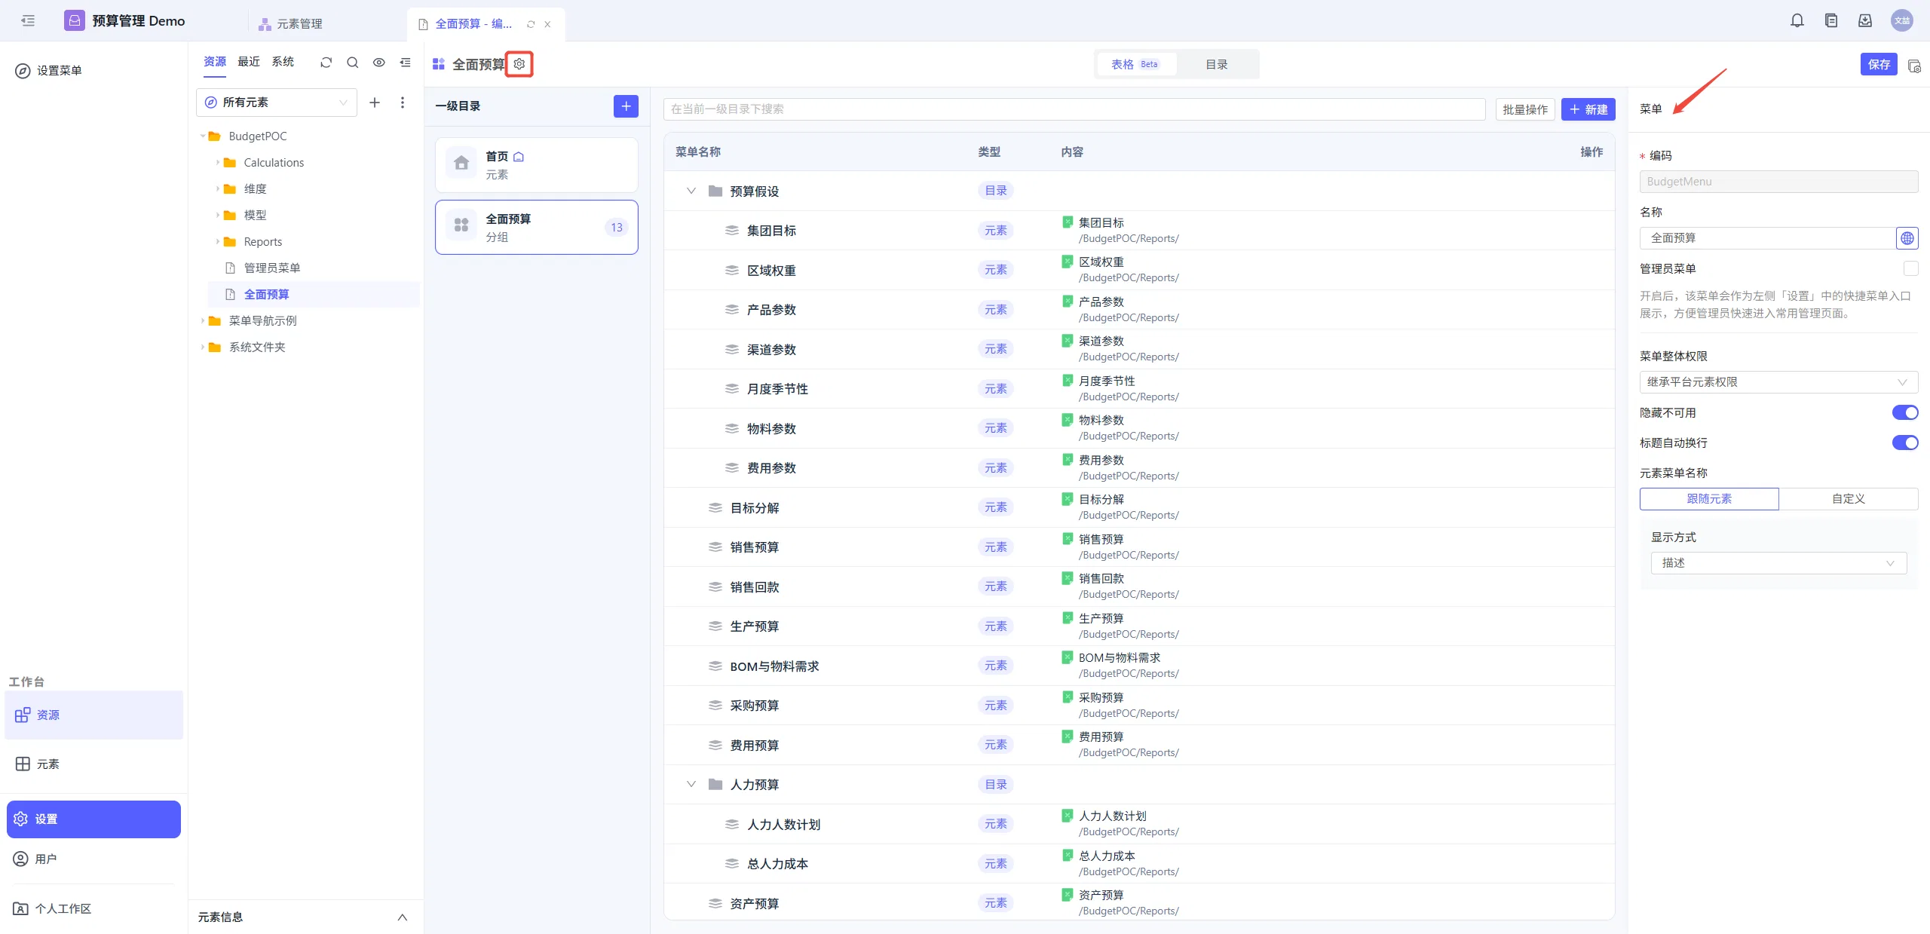Click the user avatar in top right
Screen dimensions: 1930x934
(1901, 20)
